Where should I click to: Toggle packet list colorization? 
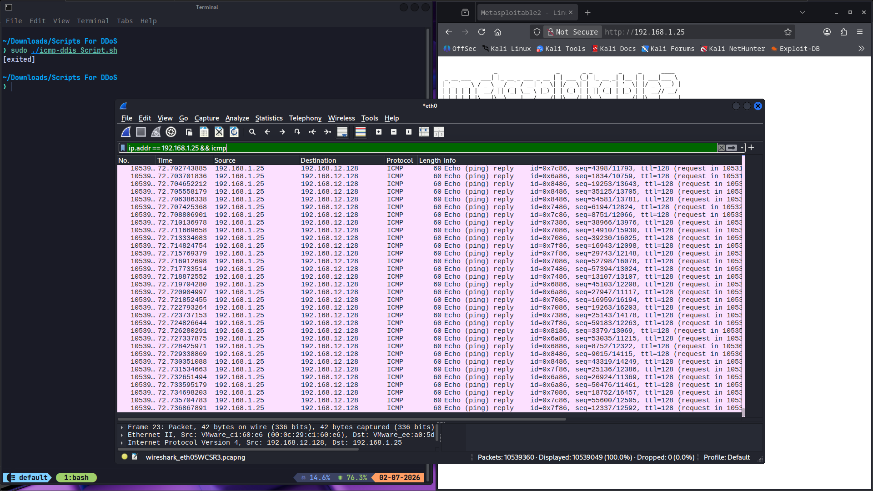pos(361,132)
